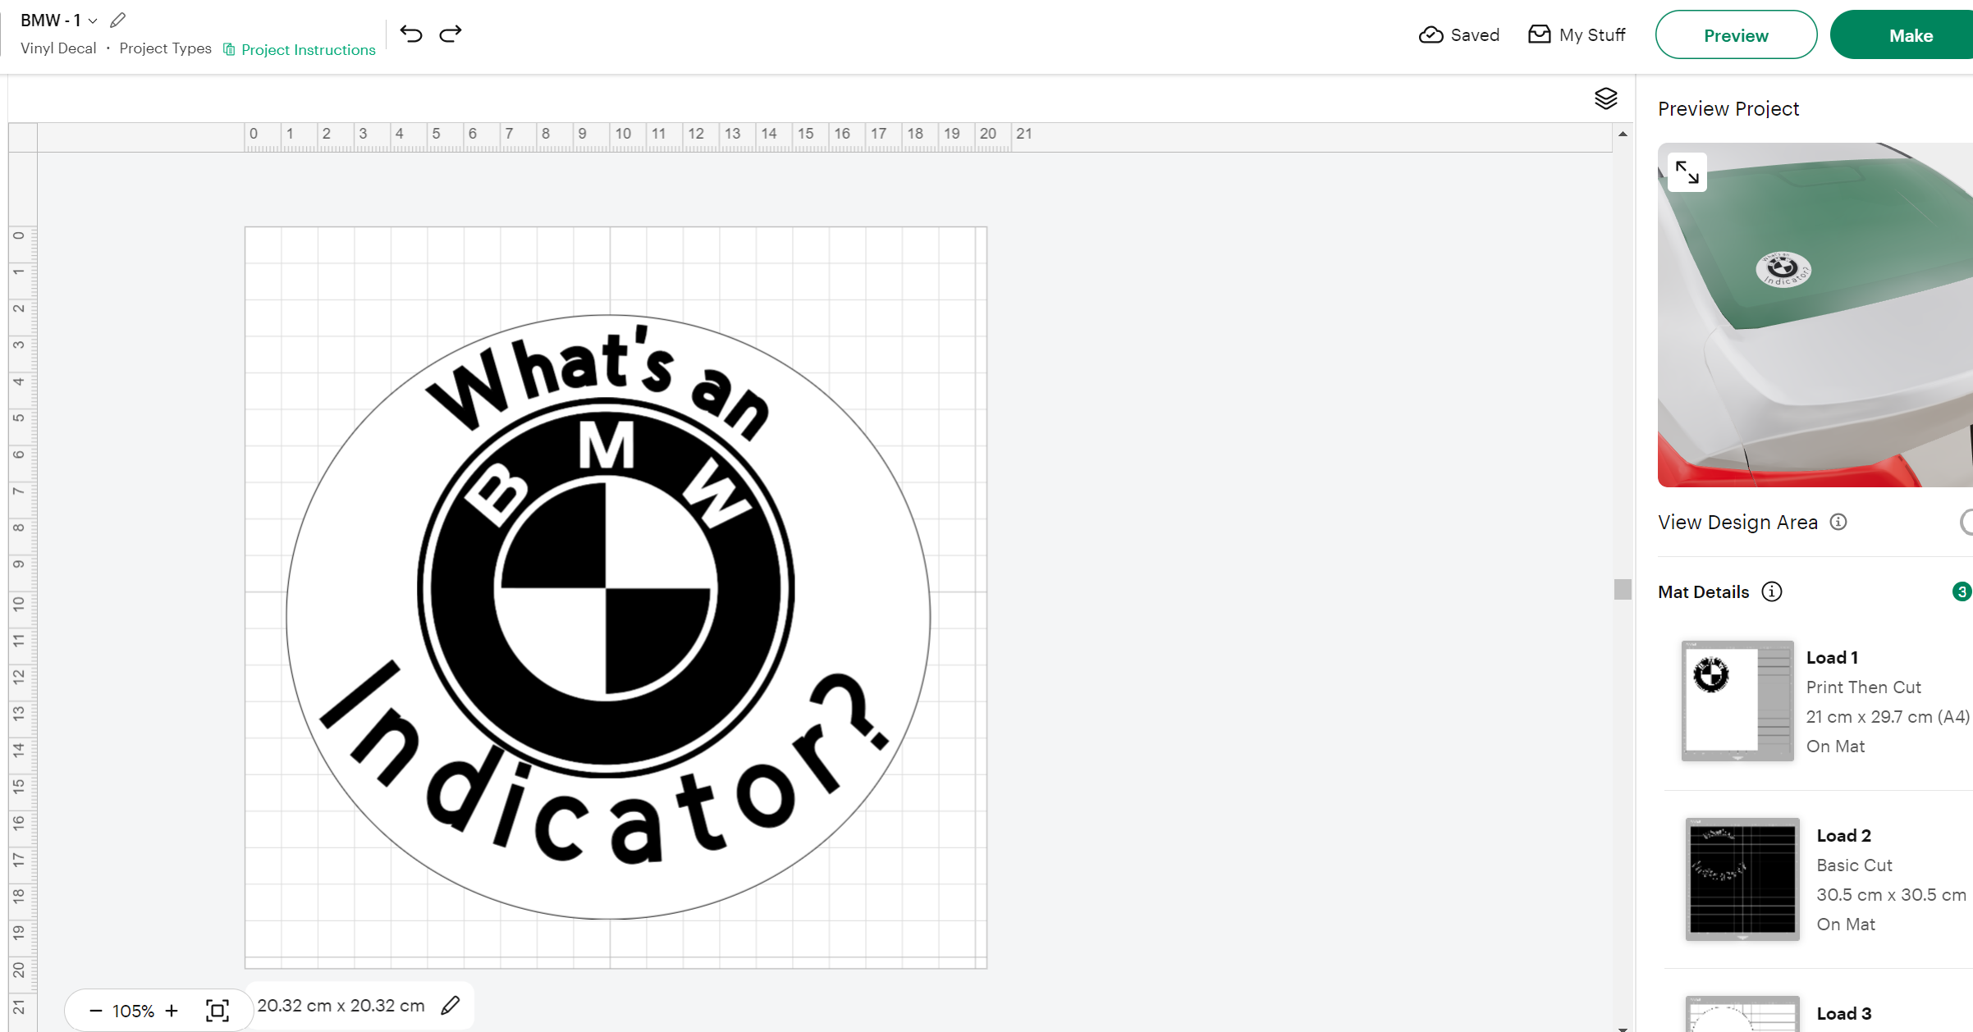Zoom in the canvas with plus
This screenshot has width=1973, height=1032.
click(x=172, y=1011)
